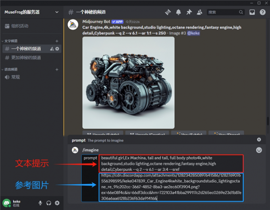The height and width of the screenshot is (210, 270).
Task: Click into the prompt text input
Action: tap(171, 178)
